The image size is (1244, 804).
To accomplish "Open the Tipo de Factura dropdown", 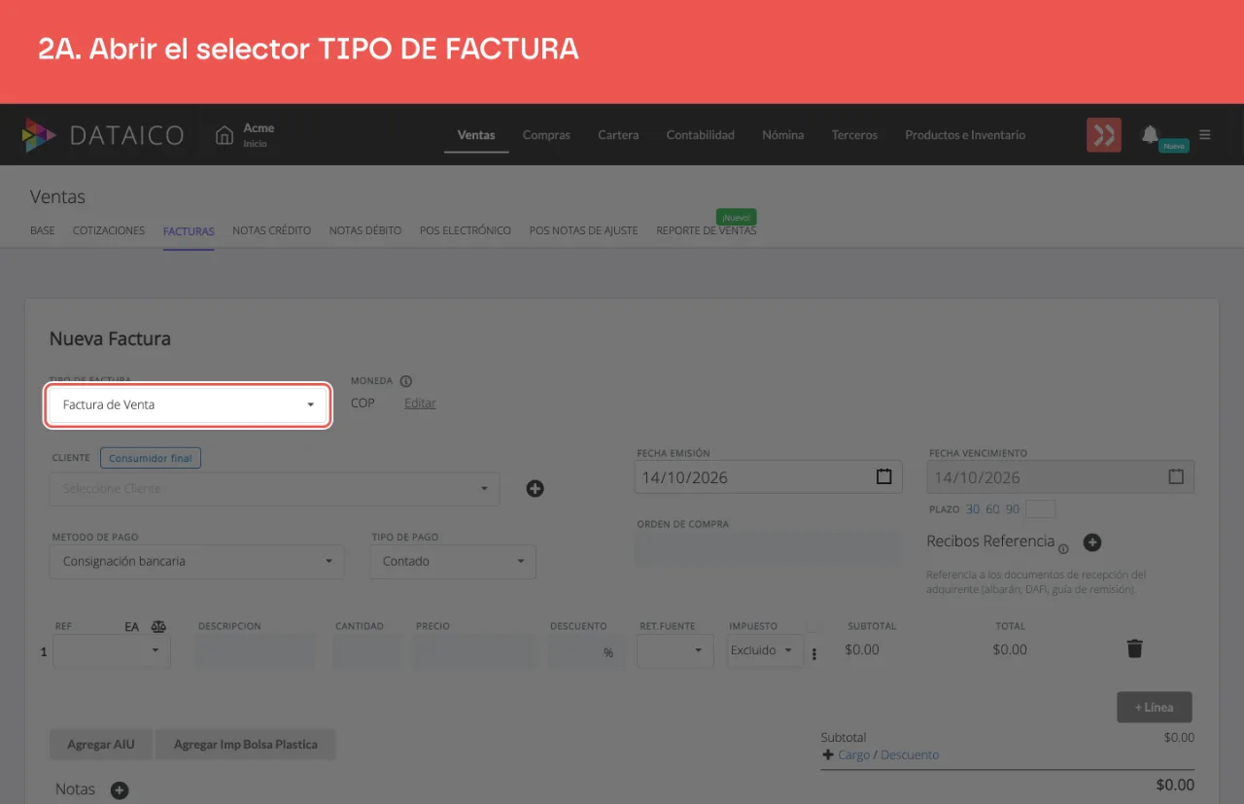I will [189, 404].
